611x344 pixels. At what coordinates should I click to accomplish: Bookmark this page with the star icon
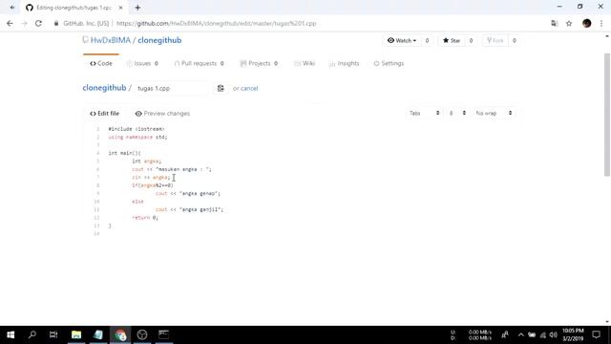(x=569, y=23)
